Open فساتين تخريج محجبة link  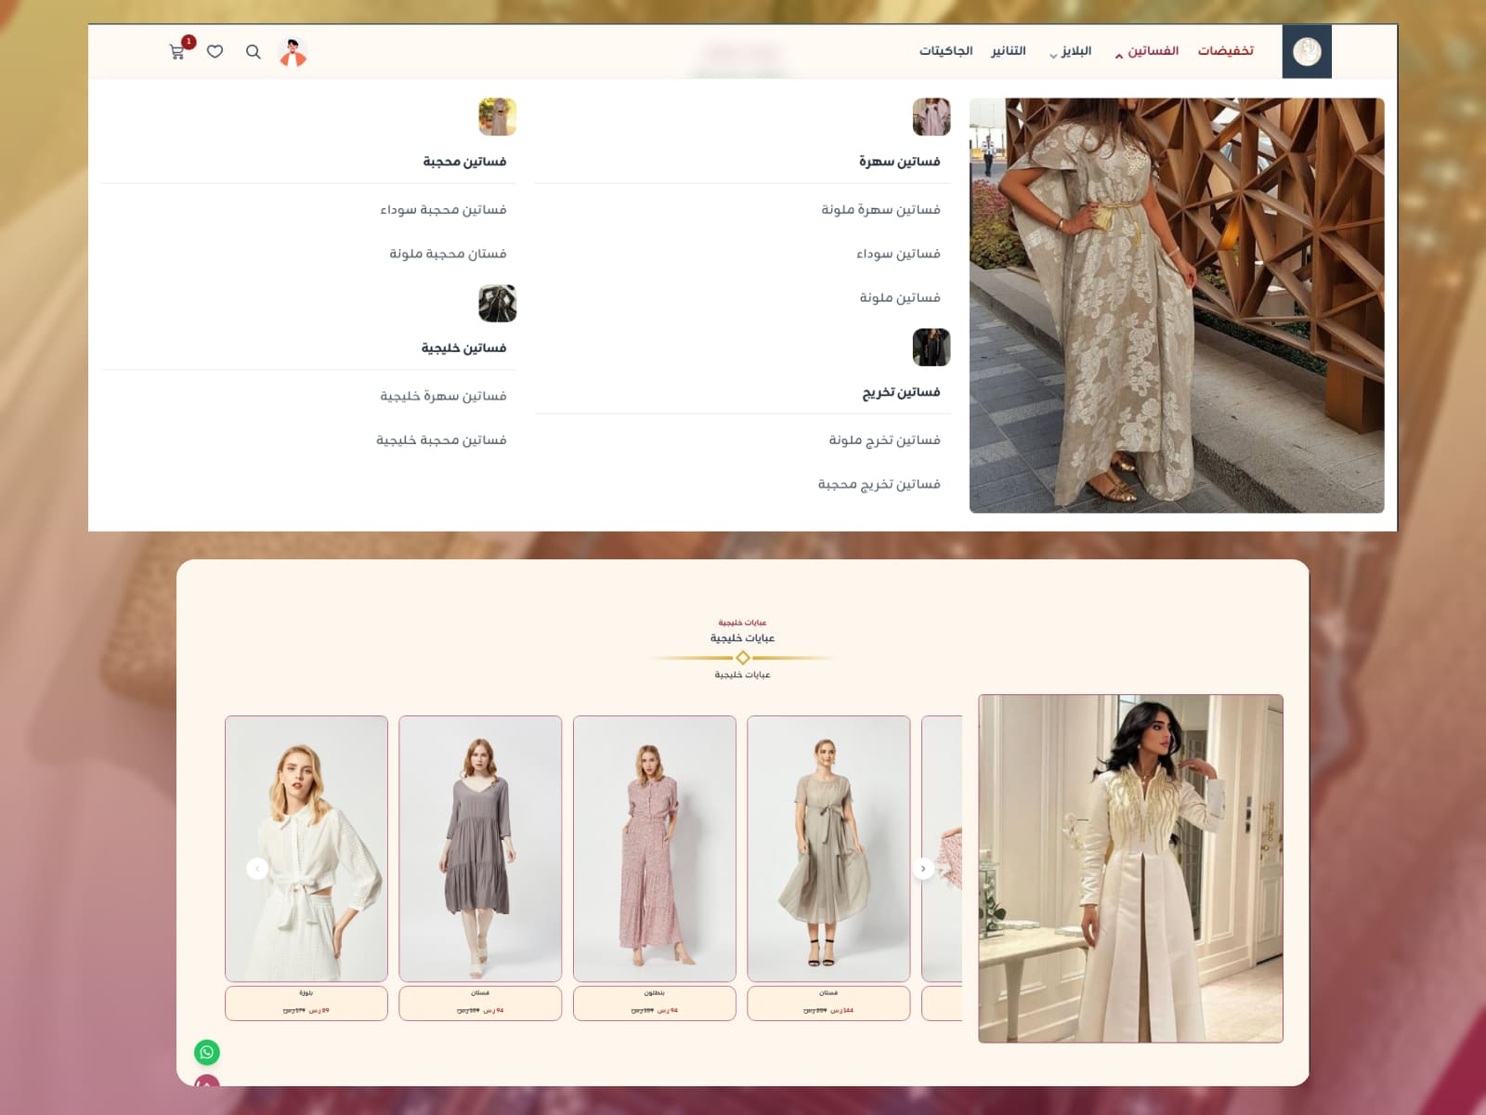pyautogui.click(x=879, y=484)
